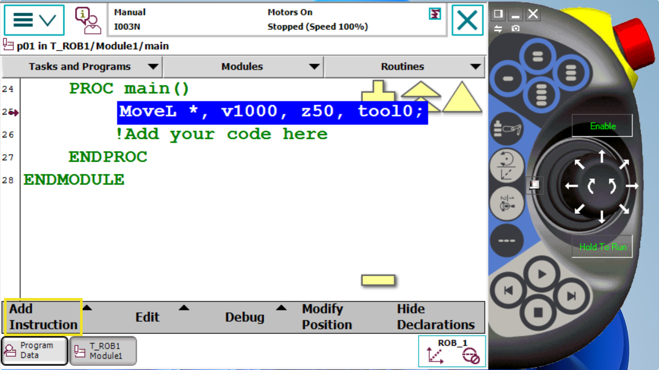Toggle the Enable device button
This screenshot has height=370, width=659.
pyautogui.click(x=602, y=126)
